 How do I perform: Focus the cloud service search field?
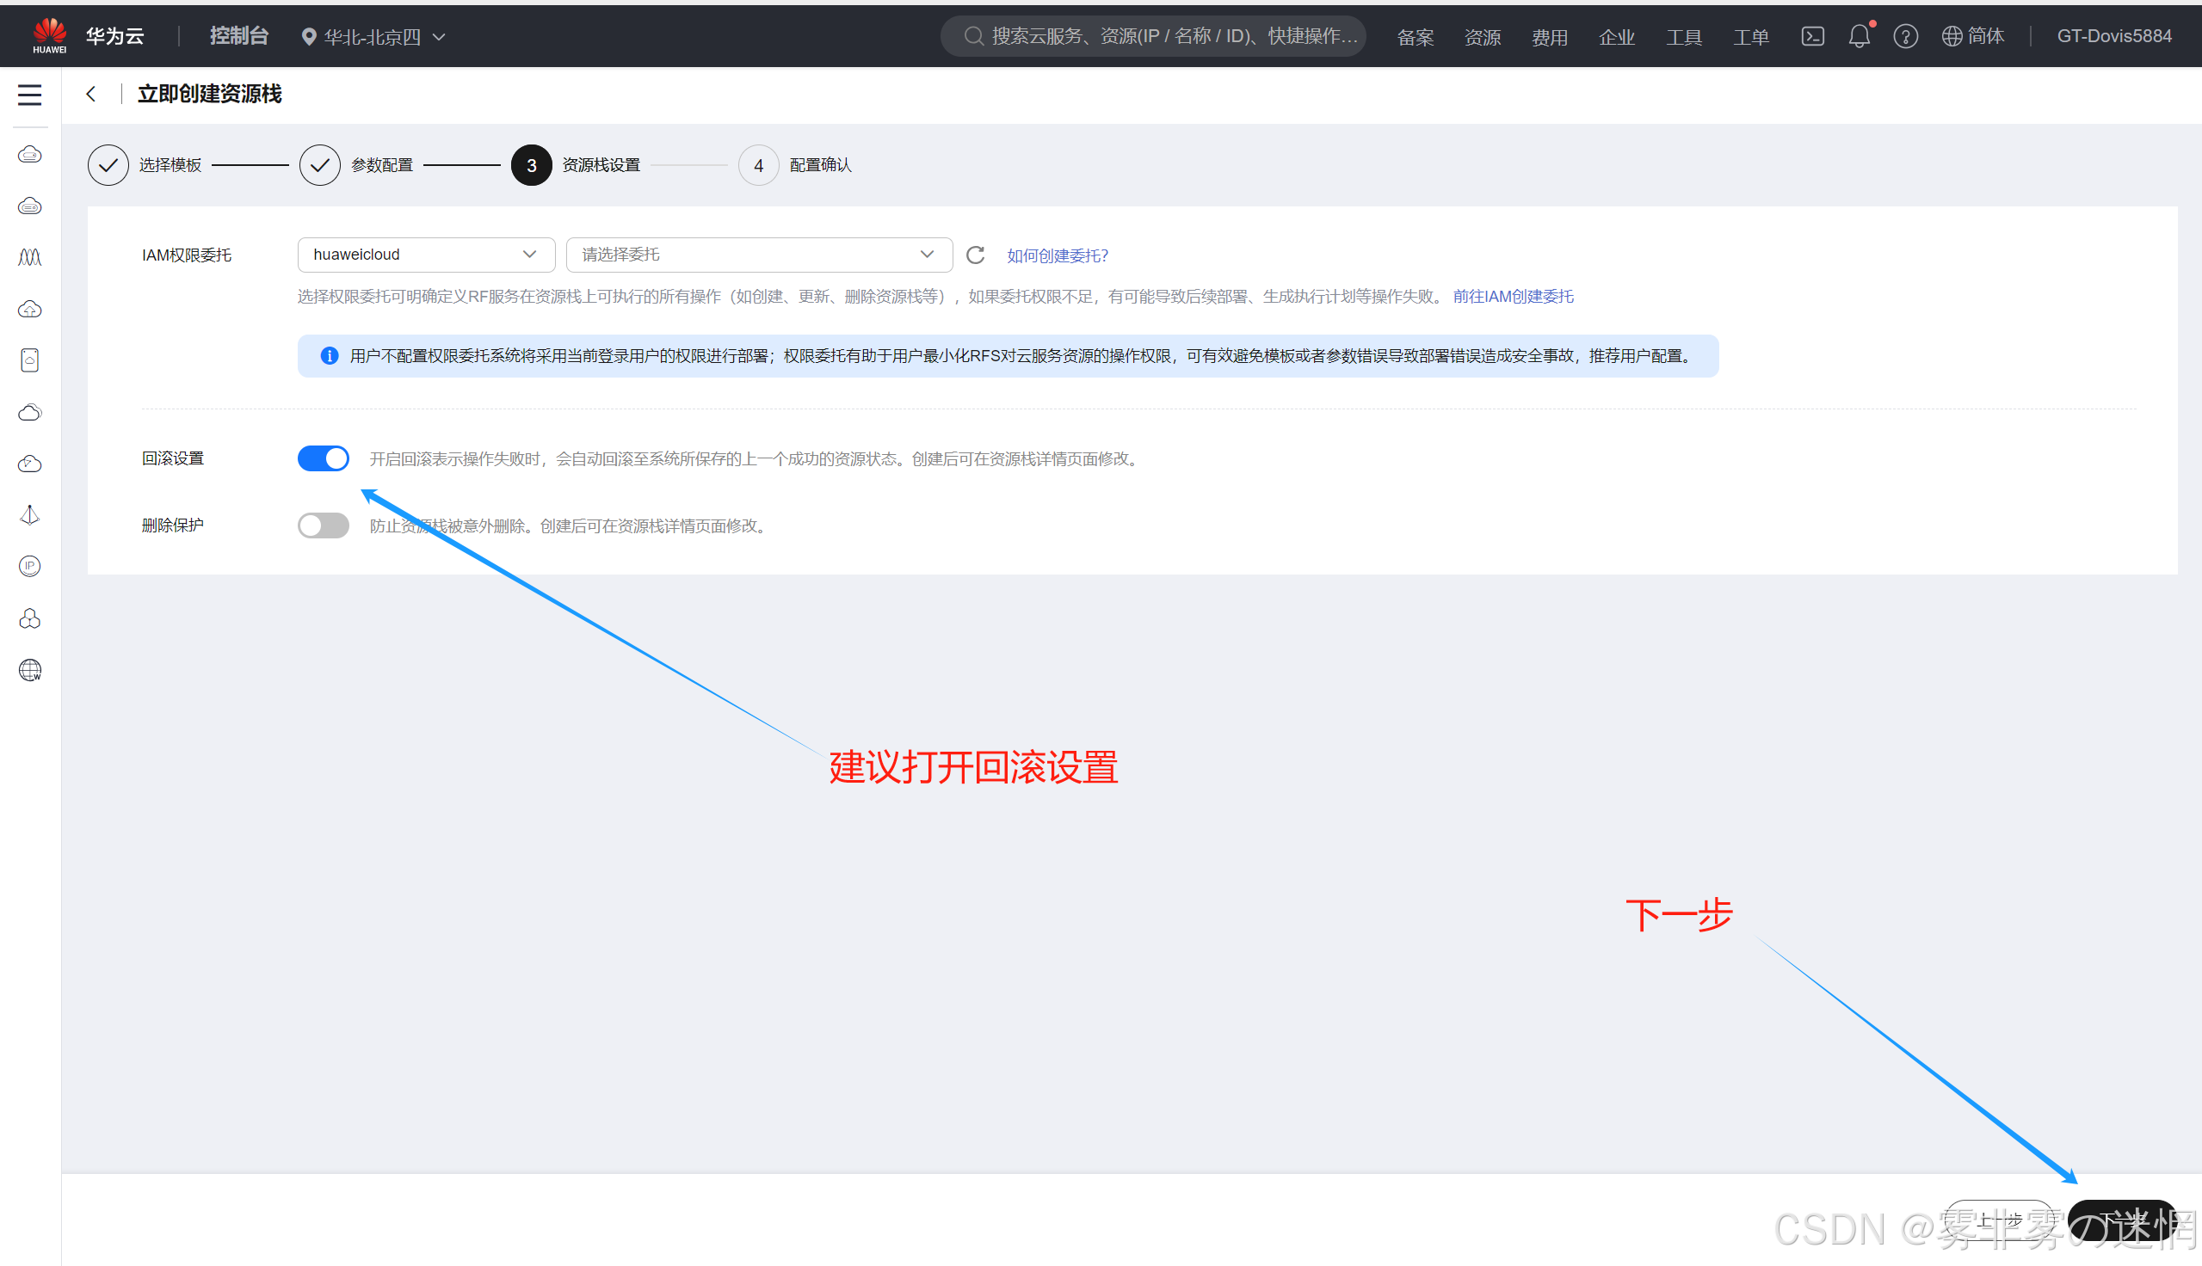pos(1153,36)
